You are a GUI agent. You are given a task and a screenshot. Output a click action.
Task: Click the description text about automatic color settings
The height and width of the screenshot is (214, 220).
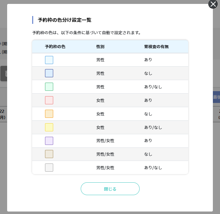[x=86, y=33]
